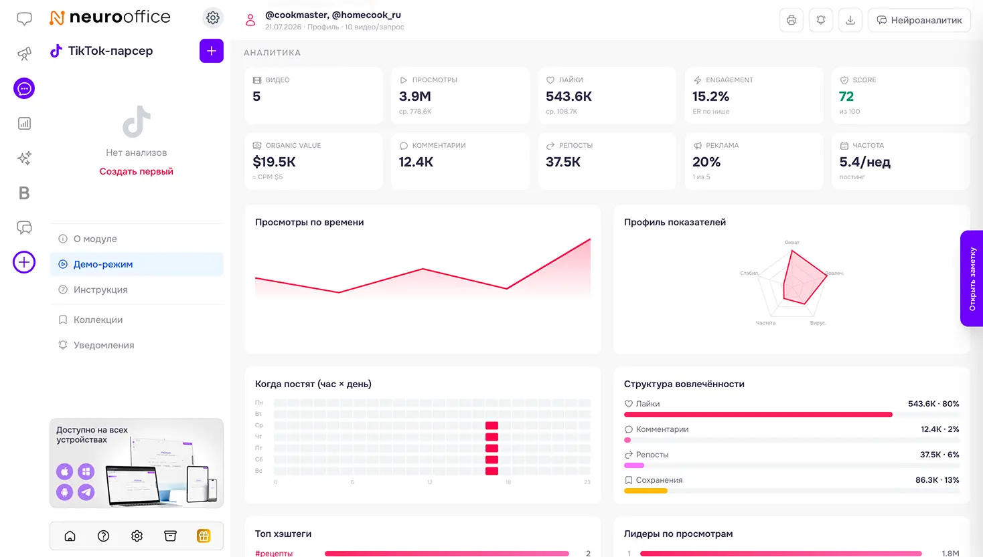Screen dimensions: 983x557
Task: Click the Organic Value $19.5K card
Action: pos(313,160)
